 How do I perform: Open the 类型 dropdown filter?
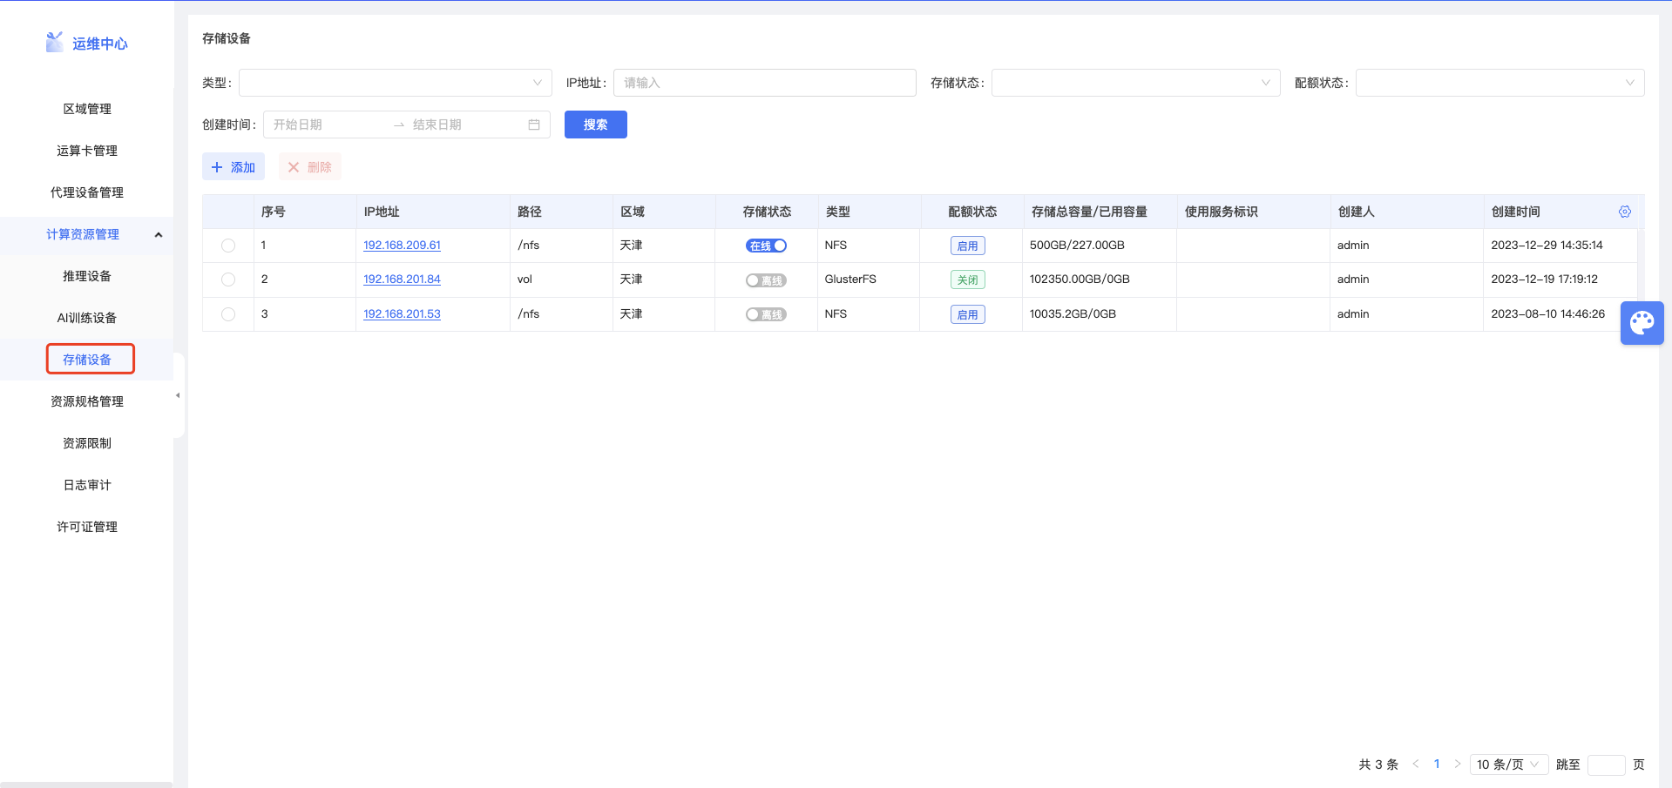396,83
